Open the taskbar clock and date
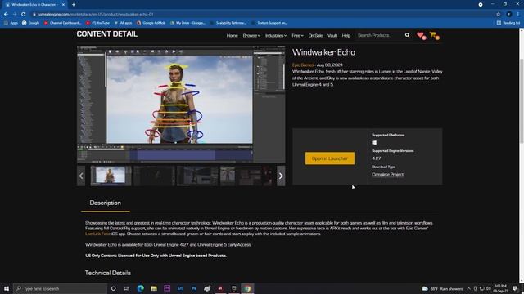Viewport: 524px width, 294px height. [500, 288]
